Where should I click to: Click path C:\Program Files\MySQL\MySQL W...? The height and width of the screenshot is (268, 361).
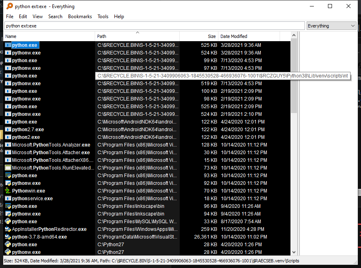[x=137, y=222]
